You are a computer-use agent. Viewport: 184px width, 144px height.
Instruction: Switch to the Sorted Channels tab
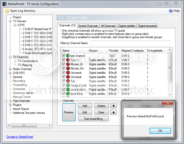(88, 26)
